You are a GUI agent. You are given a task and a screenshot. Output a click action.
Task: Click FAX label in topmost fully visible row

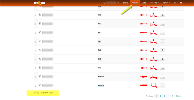100,15
